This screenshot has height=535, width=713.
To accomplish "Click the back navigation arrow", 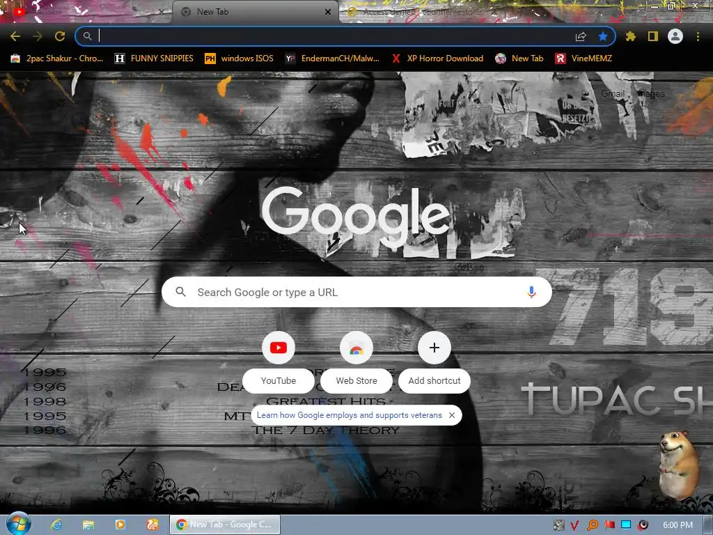I will click(15, 36).
